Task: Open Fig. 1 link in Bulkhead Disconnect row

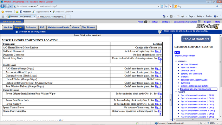Action: [x=158, y=51]
